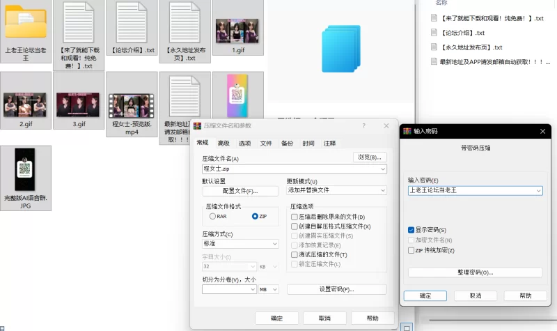Select the 【论坛介绍】.txt file icon
Viewport: 557px width, 331px height.
click(x=132, y=22)
